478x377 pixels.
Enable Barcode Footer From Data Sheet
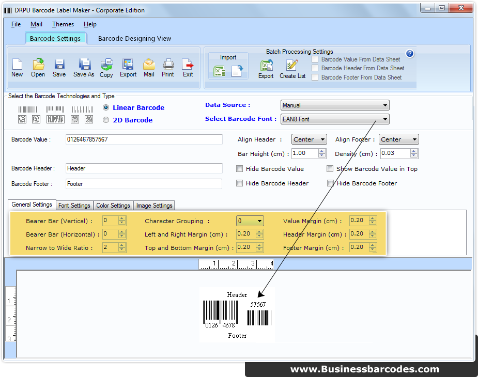pyautogui.click(x=315, y=77)
